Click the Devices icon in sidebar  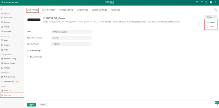2,22
